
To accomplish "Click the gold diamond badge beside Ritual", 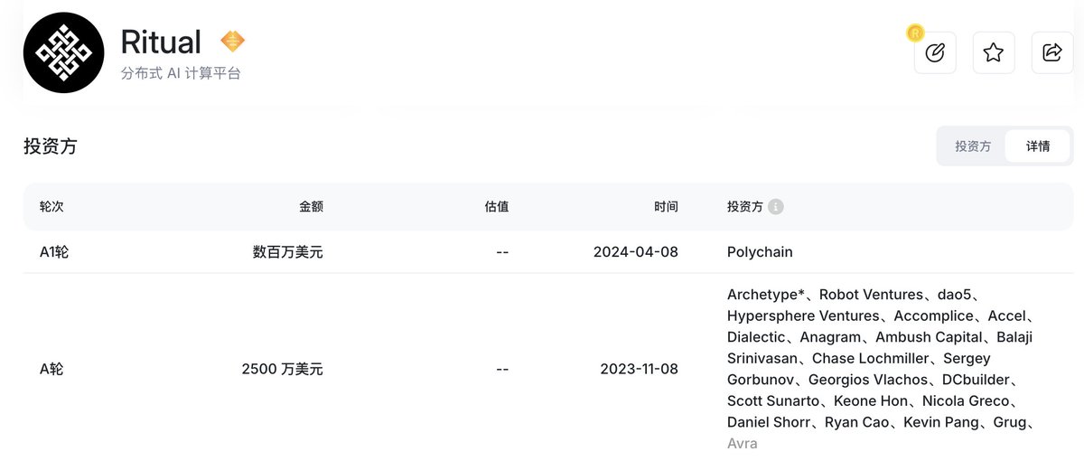I will point(233,42).
